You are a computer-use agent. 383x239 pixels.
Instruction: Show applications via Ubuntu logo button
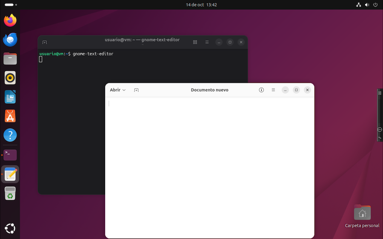tap(10, 228)
